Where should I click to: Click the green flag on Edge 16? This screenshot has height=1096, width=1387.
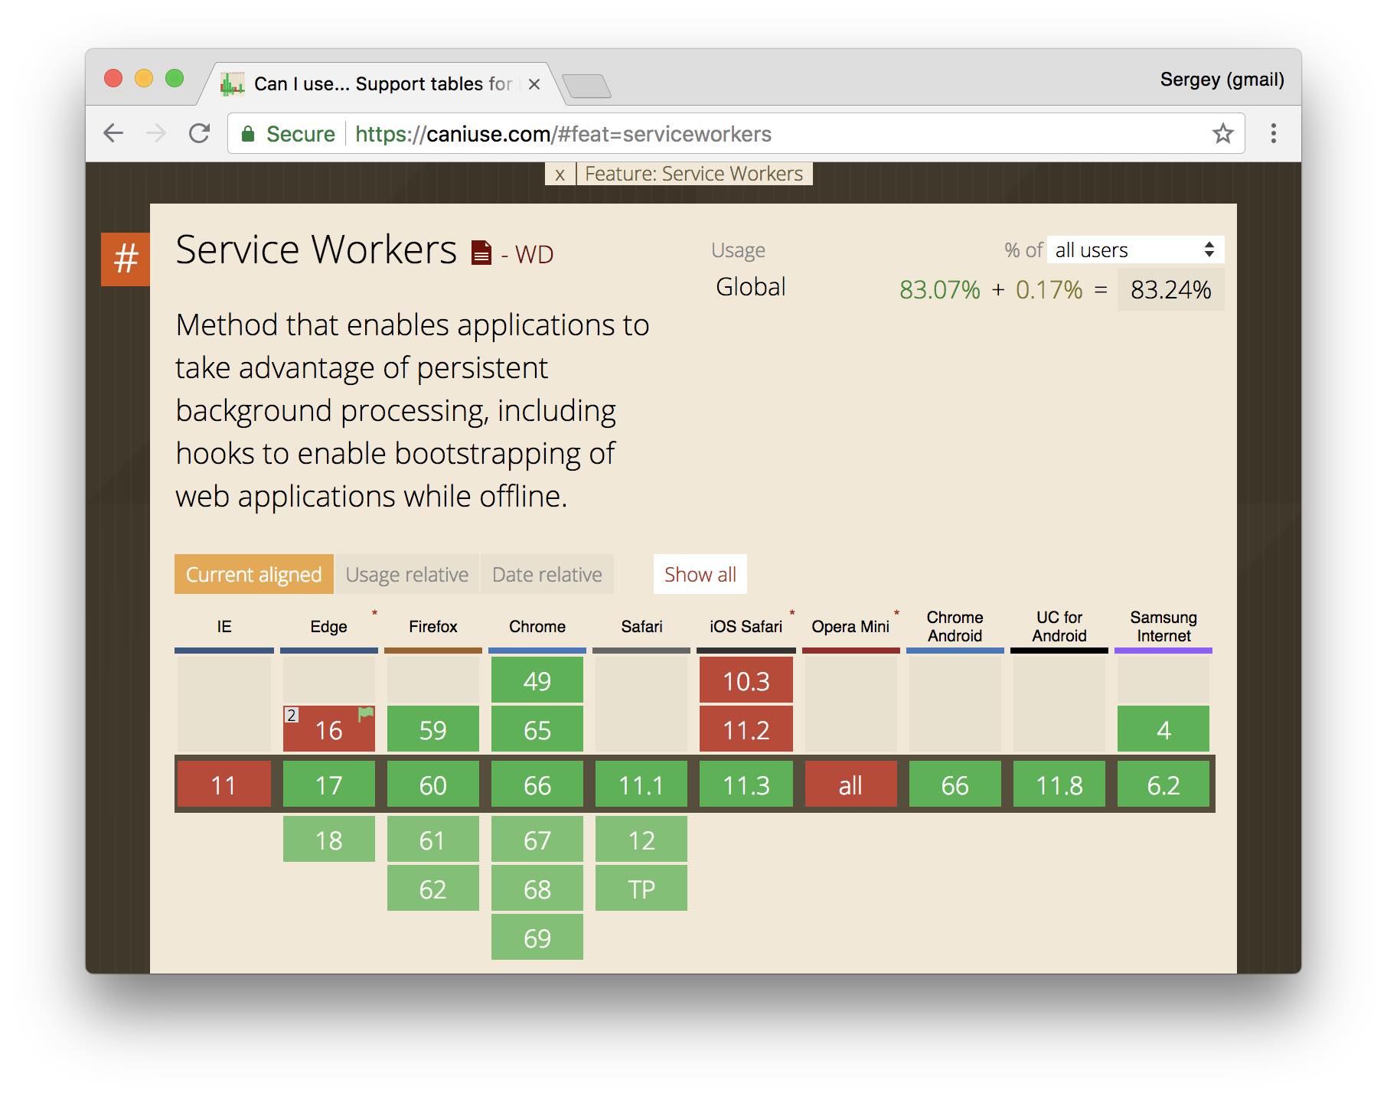[x=366, y=714]
